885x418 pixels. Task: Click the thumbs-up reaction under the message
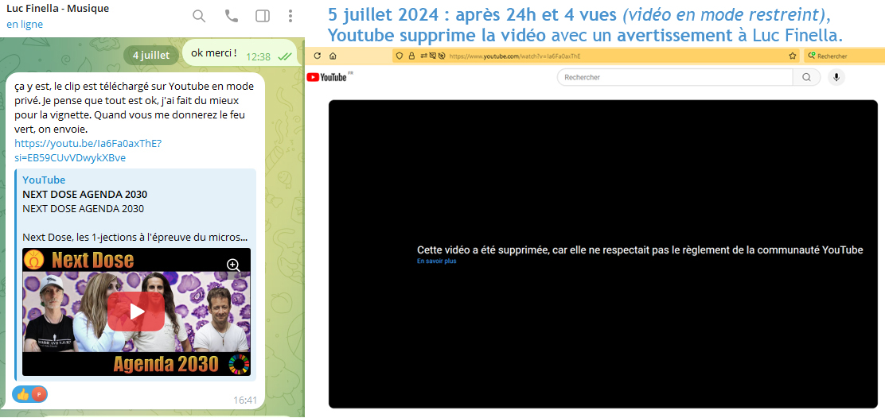pos(23,394)
